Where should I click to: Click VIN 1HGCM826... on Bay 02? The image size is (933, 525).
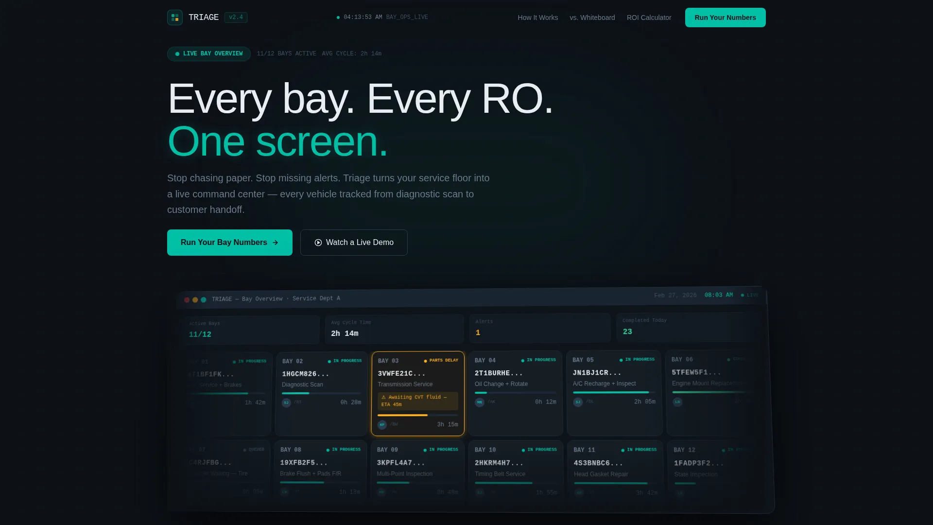tap(306, 374)
